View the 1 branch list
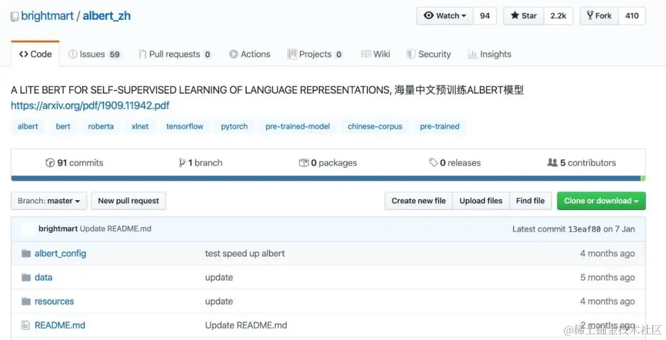This screenshot has width=666, height=340. (x=200, y=163)
